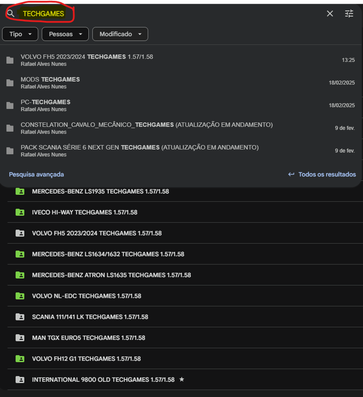Screen dimensions: 363x397
Task: Click gray shared folder icon for VOLVO FH5 list row
Action: (x=20, y=233)
